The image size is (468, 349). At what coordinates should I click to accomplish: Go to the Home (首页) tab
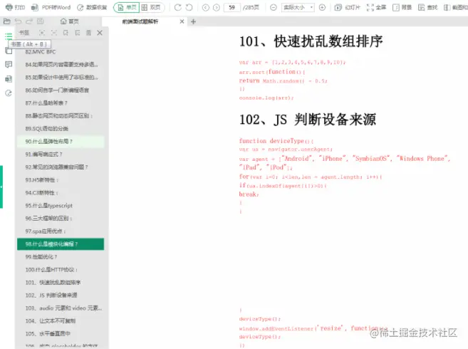pos(69,21)
